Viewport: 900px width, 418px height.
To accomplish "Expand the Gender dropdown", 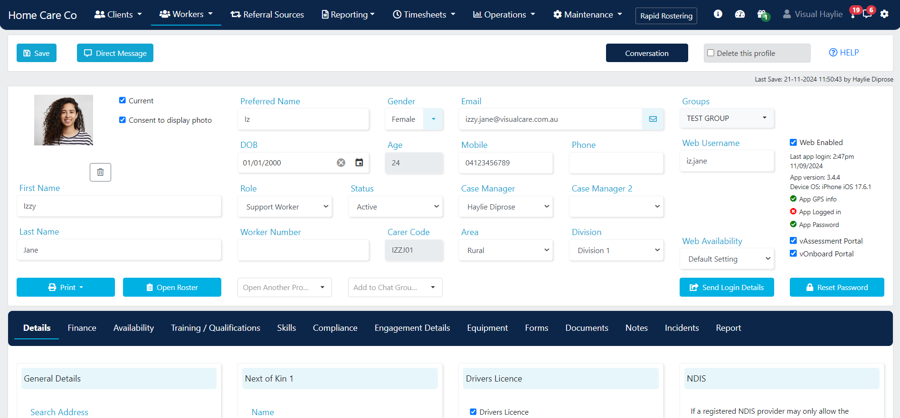I will click(433, 119).
